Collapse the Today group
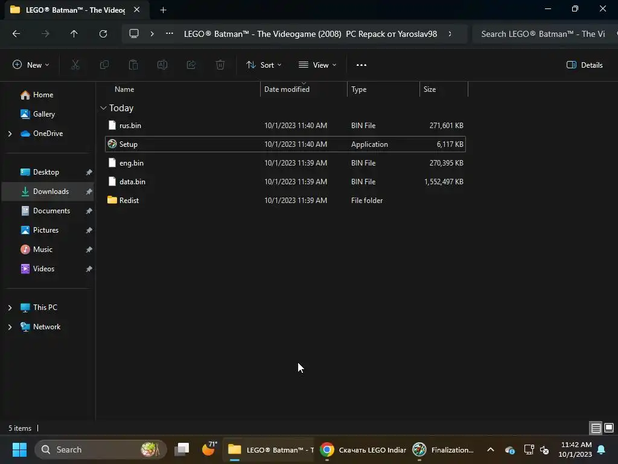The width and height of the screenshot is (618, 464). coord(103,108)
